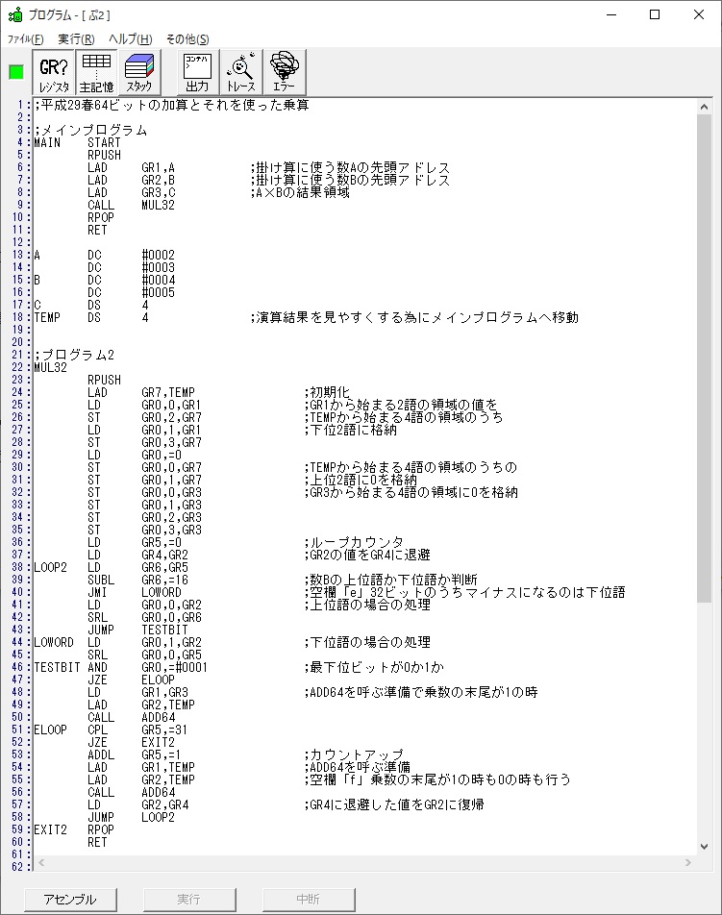Click the LAD GR3,C instruction line

coord(132,192)
